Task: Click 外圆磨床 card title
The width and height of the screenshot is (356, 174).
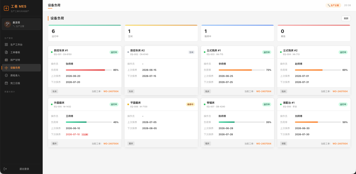Action: [59, 103]
